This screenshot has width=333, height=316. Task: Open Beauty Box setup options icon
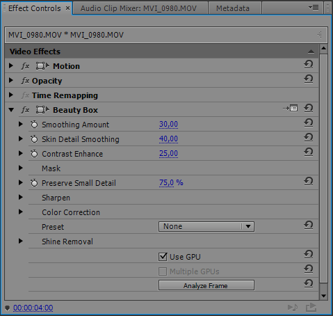coord(290,109)
